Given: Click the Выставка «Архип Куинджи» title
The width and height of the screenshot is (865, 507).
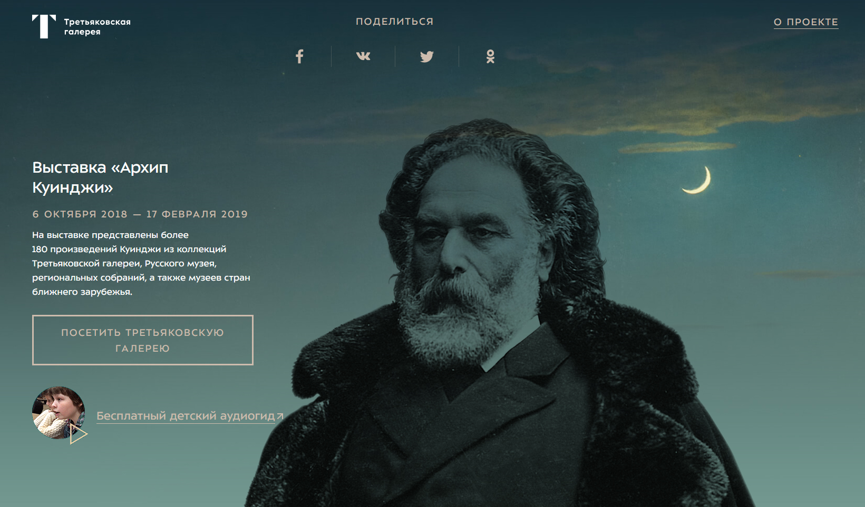Looking at the screenshot, I should 100,177.
